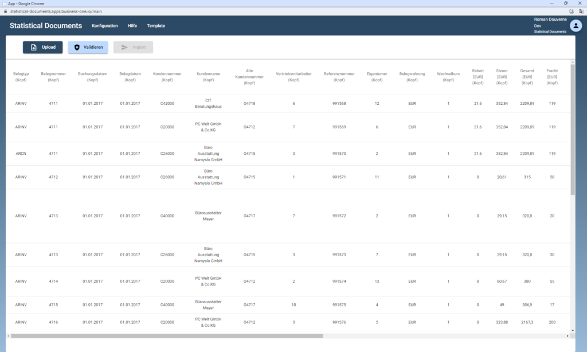Screen dimensions: 587x352
Task: Click the Statistical Documents app title
Action: pyautogui.click(x=46, y=26)
